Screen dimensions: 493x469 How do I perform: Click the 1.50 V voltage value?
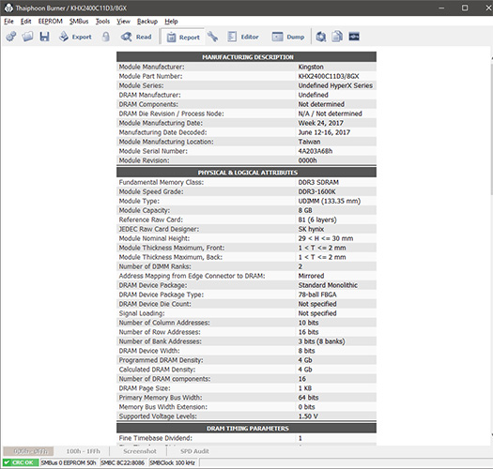tap(308, 416)
